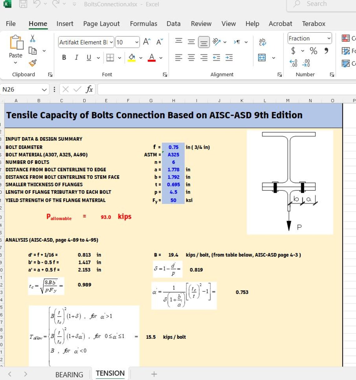Click Increase Decimal icon
The height and width of the screenshot is (380, 356).
(294, 63)
